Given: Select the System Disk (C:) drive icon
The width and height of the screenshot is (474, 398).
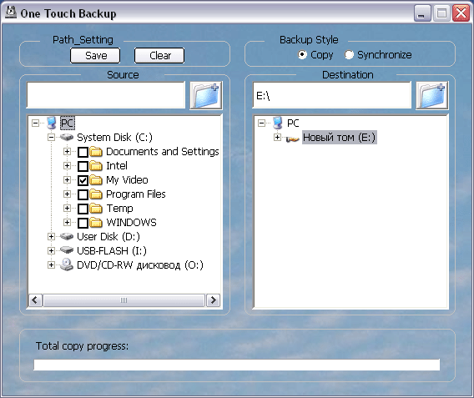Looking at the screenshot, I should 67,137.
